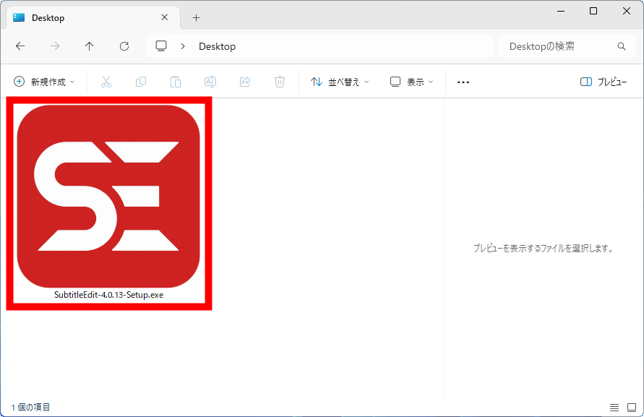Image resolution: width=644 pixels, height=417 pixels.
Task: Navigate up one folder level
Action: (89, 46)
